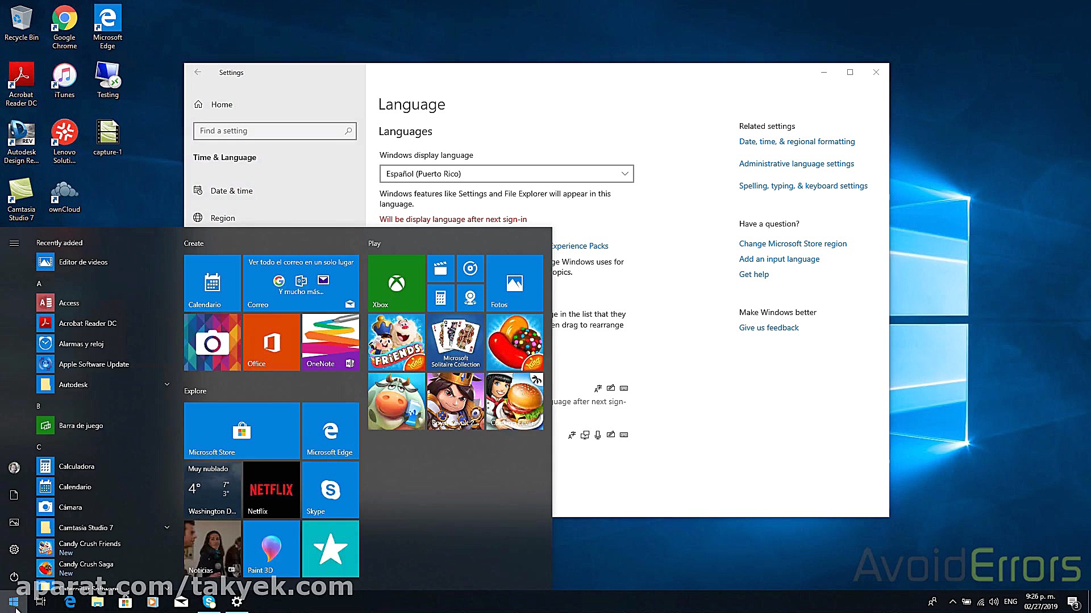Open Windows display language dropdown

pos(506,174)
